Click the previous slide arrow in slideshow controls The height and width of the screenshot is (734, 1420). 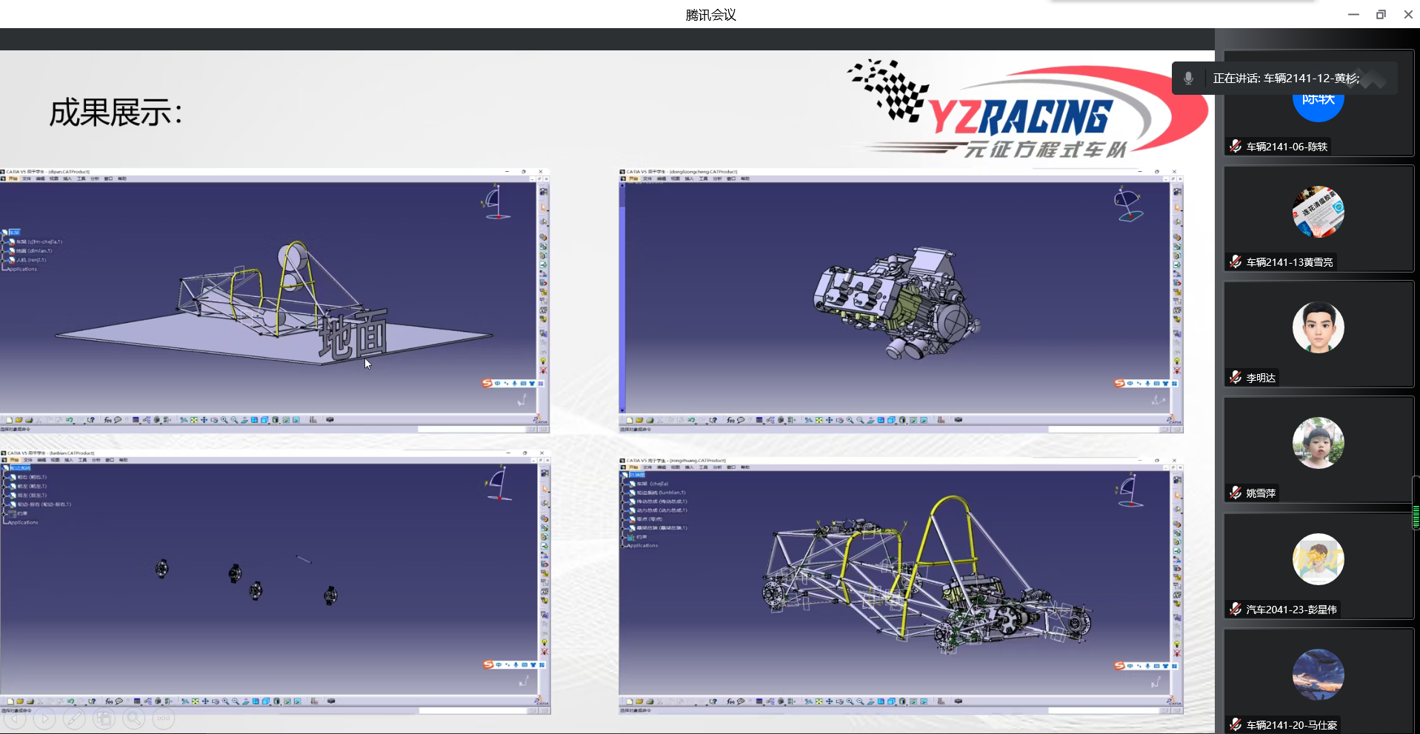[16, 718]
